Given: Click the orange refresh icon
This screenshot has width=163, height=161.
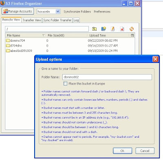Looking at the screenshot, I should click(132, 29).
